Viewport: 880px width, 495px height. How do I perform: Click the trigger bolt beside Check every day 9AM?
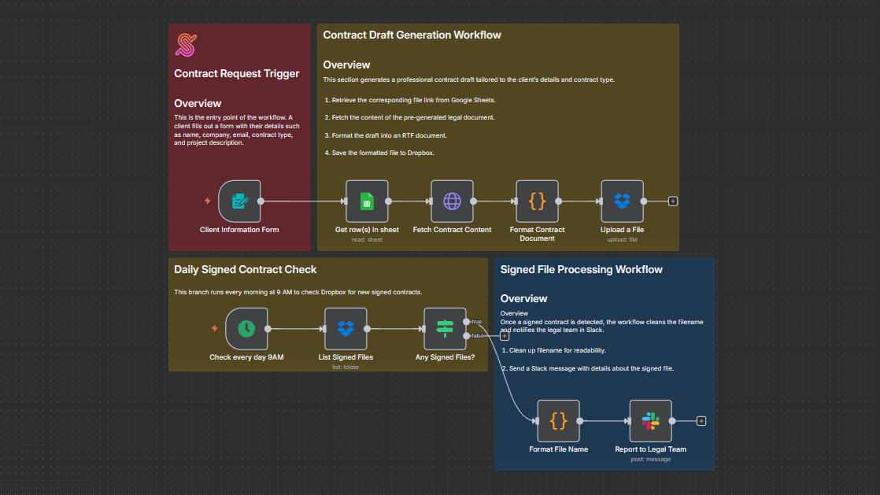[214, 328]
